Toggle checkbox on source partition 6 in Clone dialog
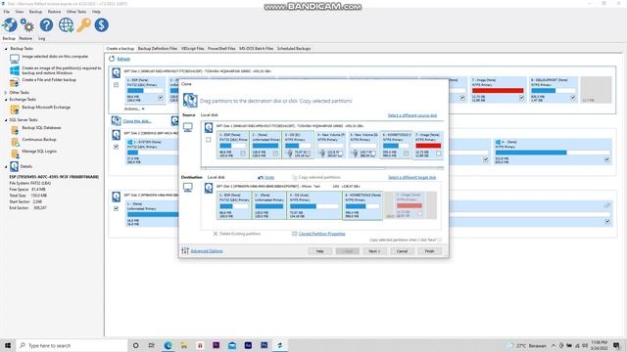The height and width of the screenshot is (352, 627). coord(406,154)
